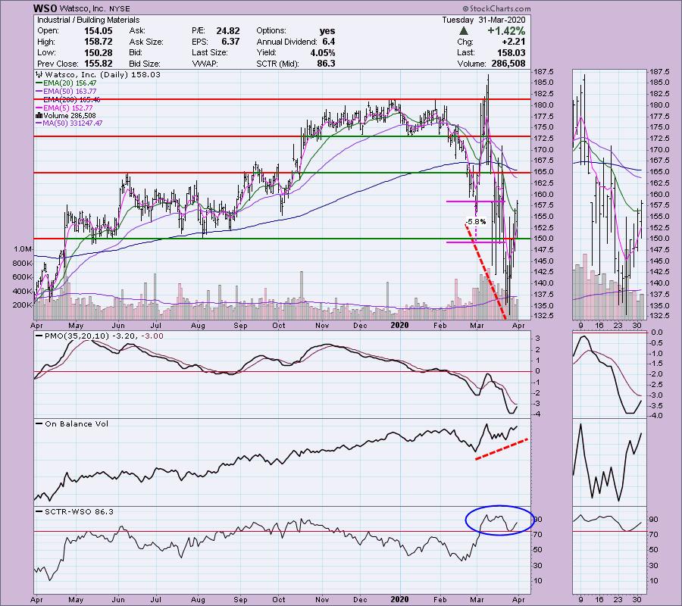The image size is (682, 606).
Task: Click the percent change '+1.42%'
Action: coord(506,31)
